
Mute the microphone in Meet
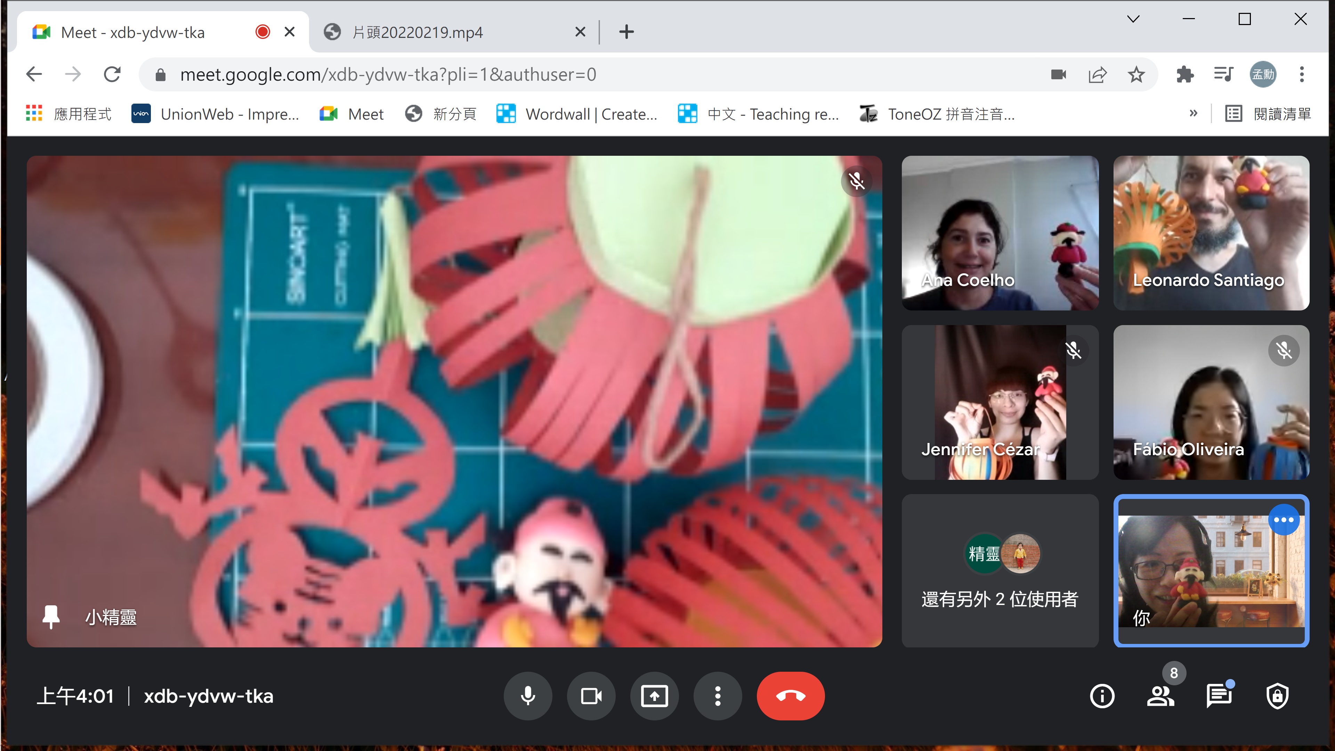[528, 695]
